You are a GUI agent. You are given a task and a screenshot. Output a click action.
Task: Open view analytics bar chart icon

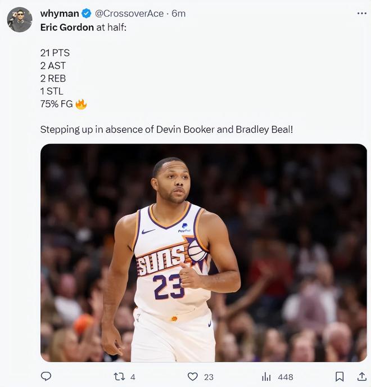click(x=266, y=377)
